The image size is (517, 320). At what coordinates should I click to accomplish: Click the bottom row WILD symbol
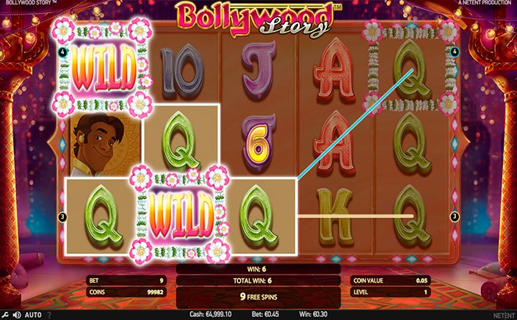[x=180, y=215]
